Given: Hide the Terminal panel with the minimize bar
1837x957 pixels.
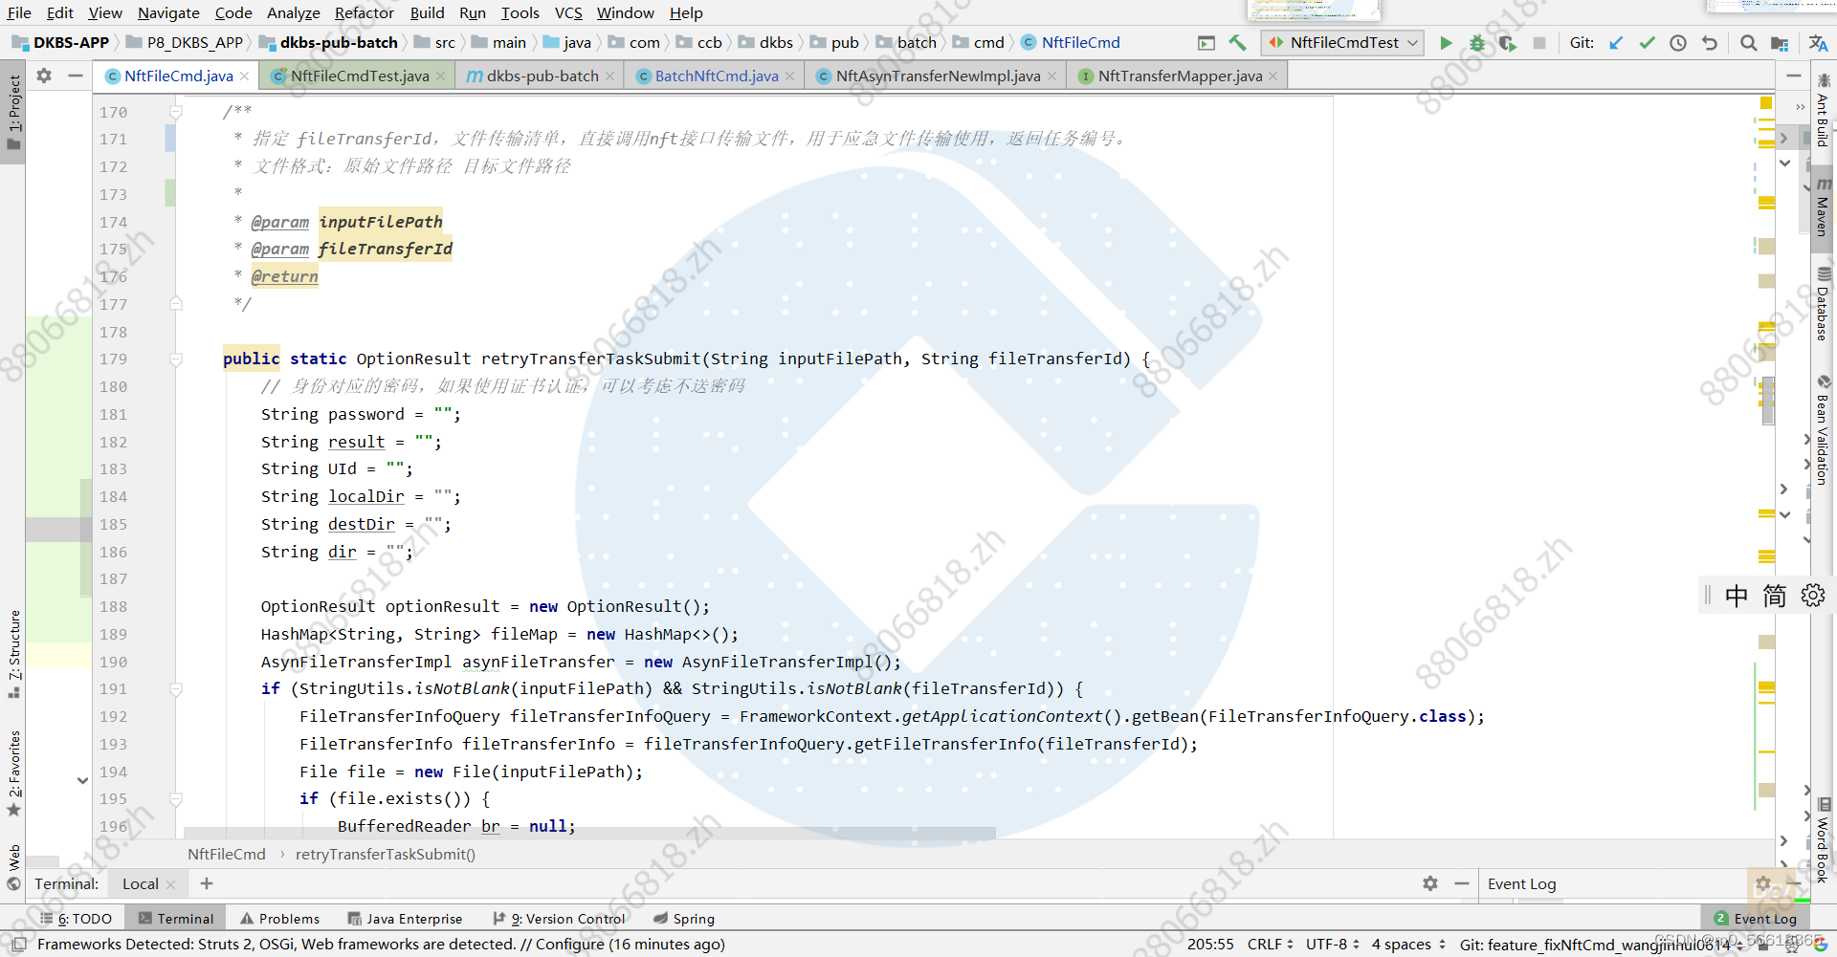Looking at the screenshot, I should 1461,883.
